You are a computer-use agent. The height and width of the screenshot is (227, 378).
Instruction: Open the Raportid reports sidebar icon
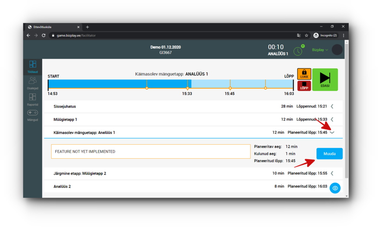[32, 99]
